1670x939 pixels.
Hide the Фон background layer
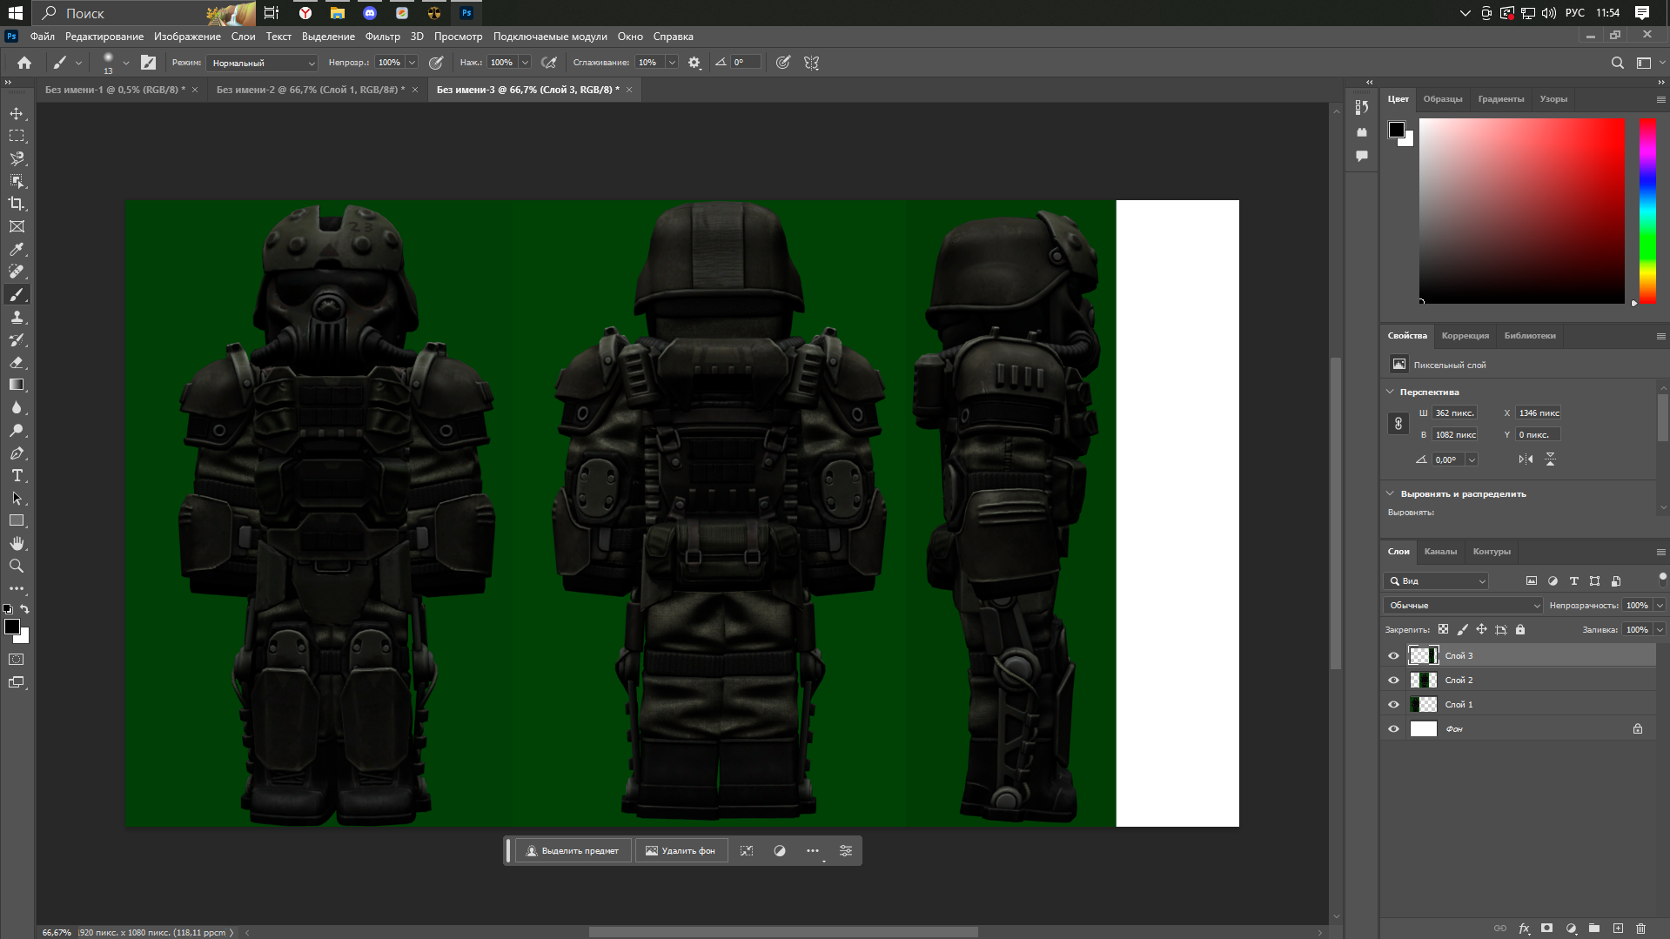(1393, 729)
